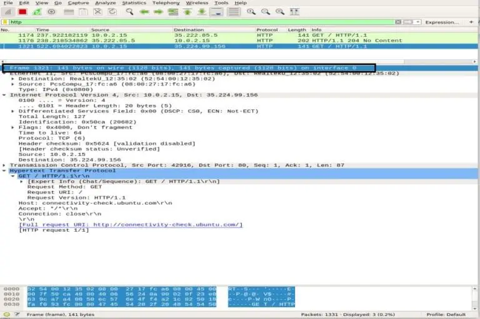Open the Statistics menu

tap(134, 2)
